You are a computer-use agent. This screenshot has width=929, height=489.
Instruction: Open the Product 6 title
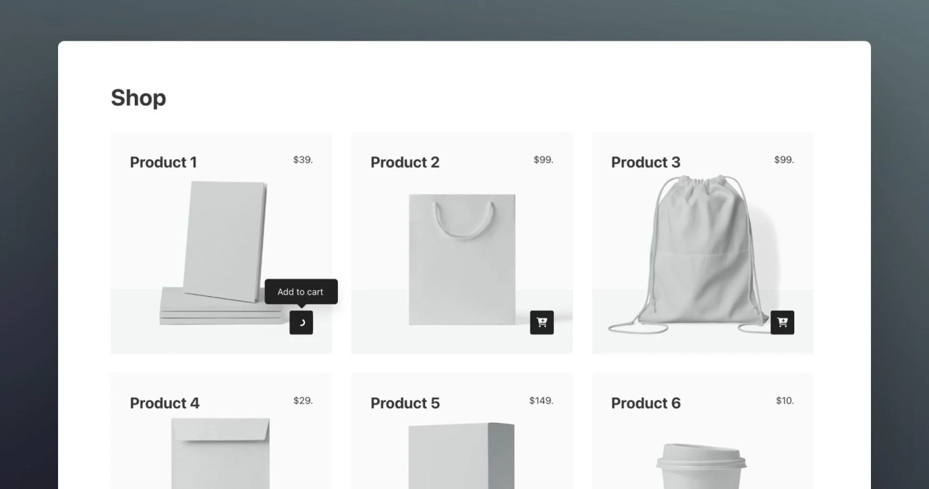(646, 403)
